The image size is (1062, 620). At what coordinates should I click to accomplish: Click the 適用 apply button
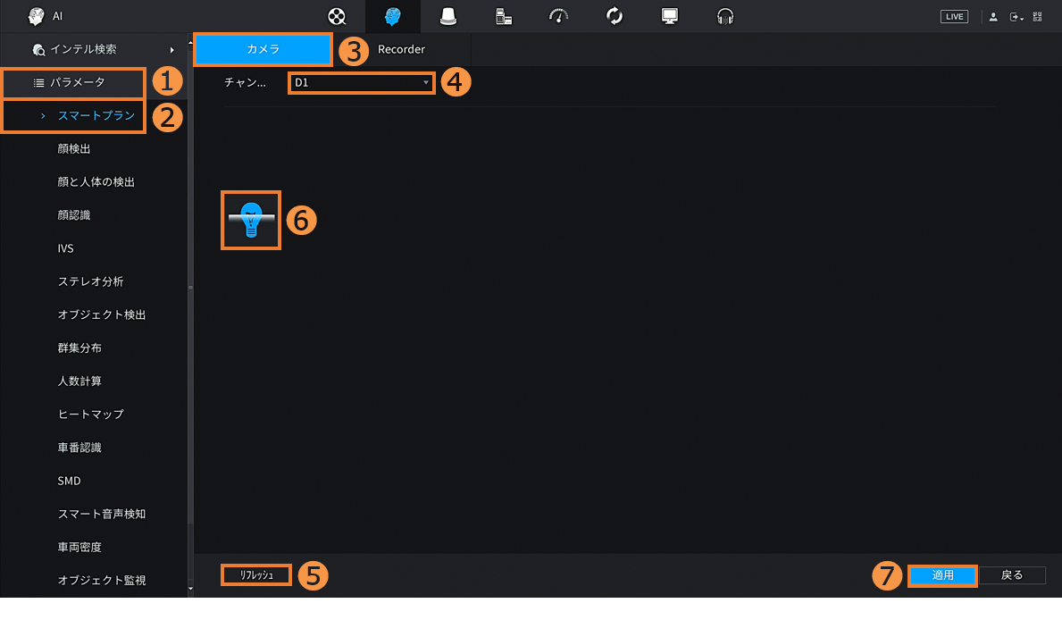coord(943,575)
